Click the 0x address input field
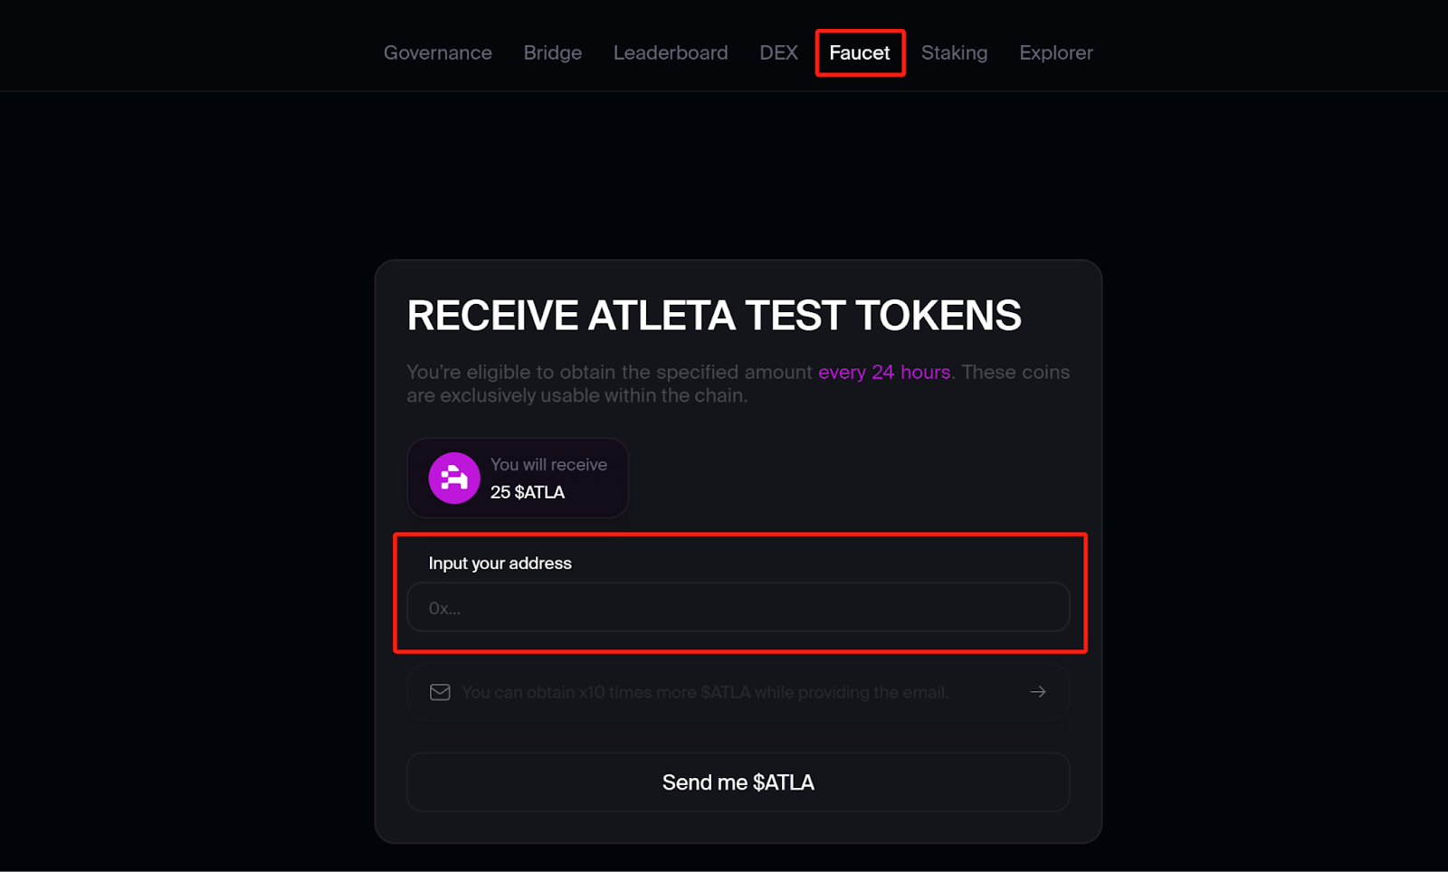 click(x=738, y=607)
